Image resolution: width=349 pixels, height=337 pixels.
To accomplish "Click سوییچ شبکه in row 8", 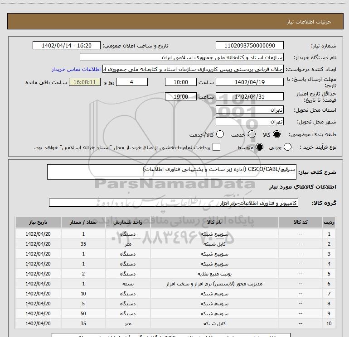I will pyautogui.click(x=214, y=304).
